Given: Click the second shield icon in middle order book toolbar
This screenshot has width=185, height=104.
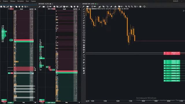Looking at the screenshot, I should click(x=77, y=7).
